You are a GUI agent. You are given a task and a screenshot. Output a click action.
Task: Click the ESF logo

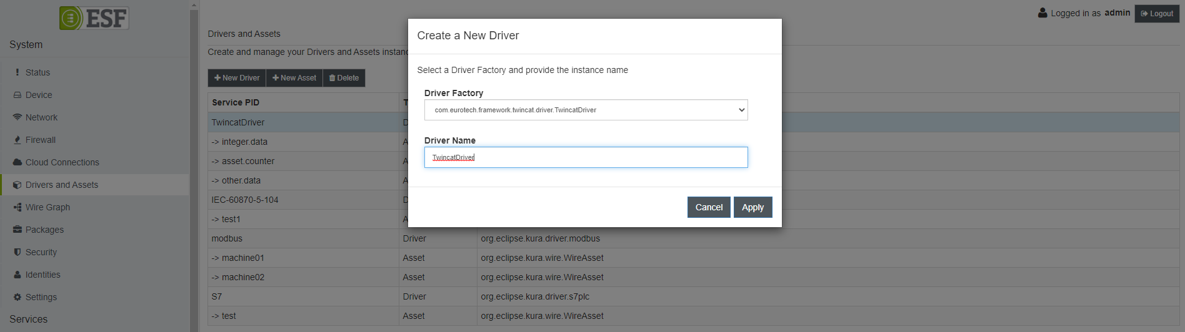tap(94, 18)
